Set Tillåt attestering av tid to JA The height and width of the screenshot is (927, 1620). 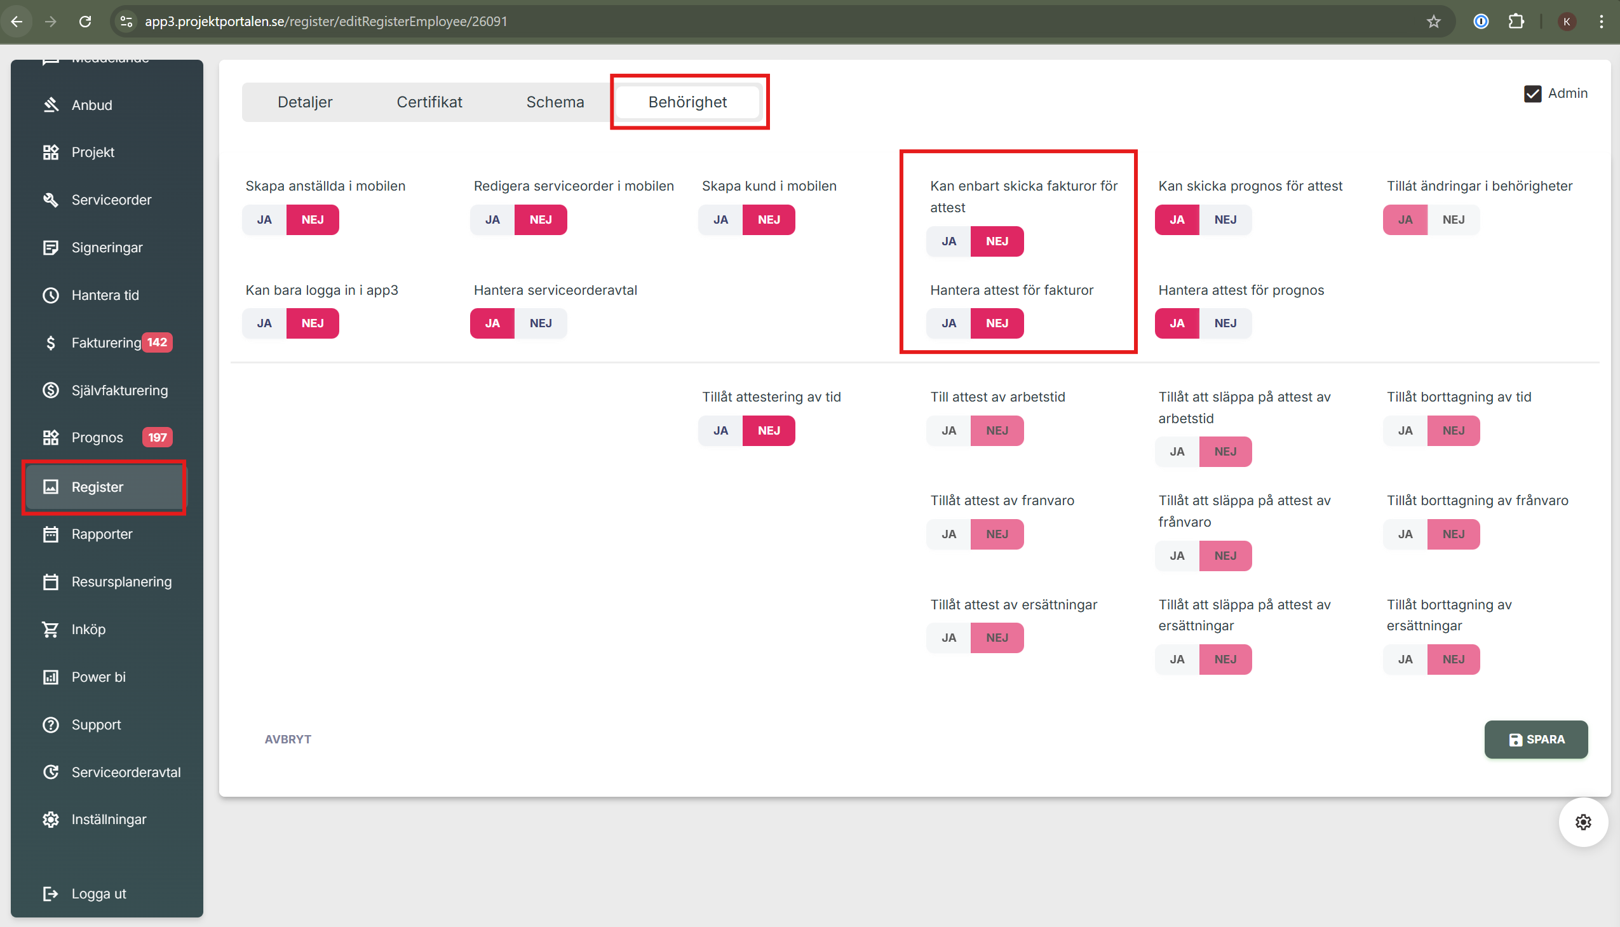(720, 431)
